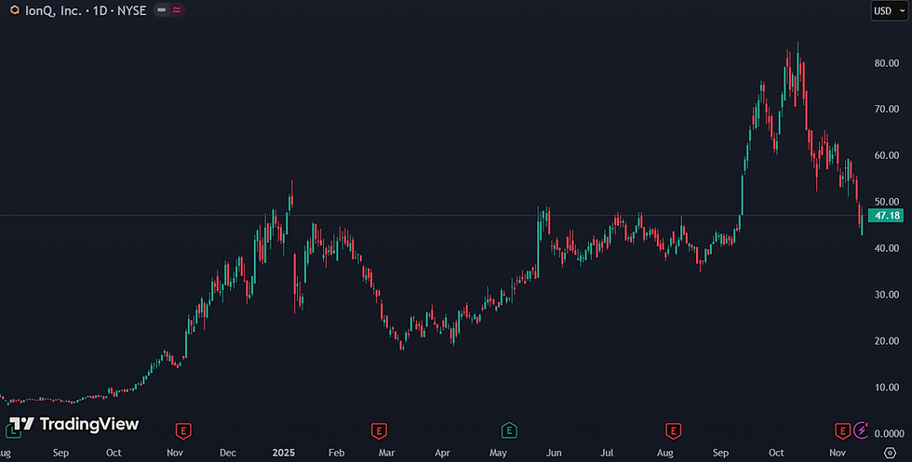
Task: Click the November earnings E marker
Action: point(842,430)
